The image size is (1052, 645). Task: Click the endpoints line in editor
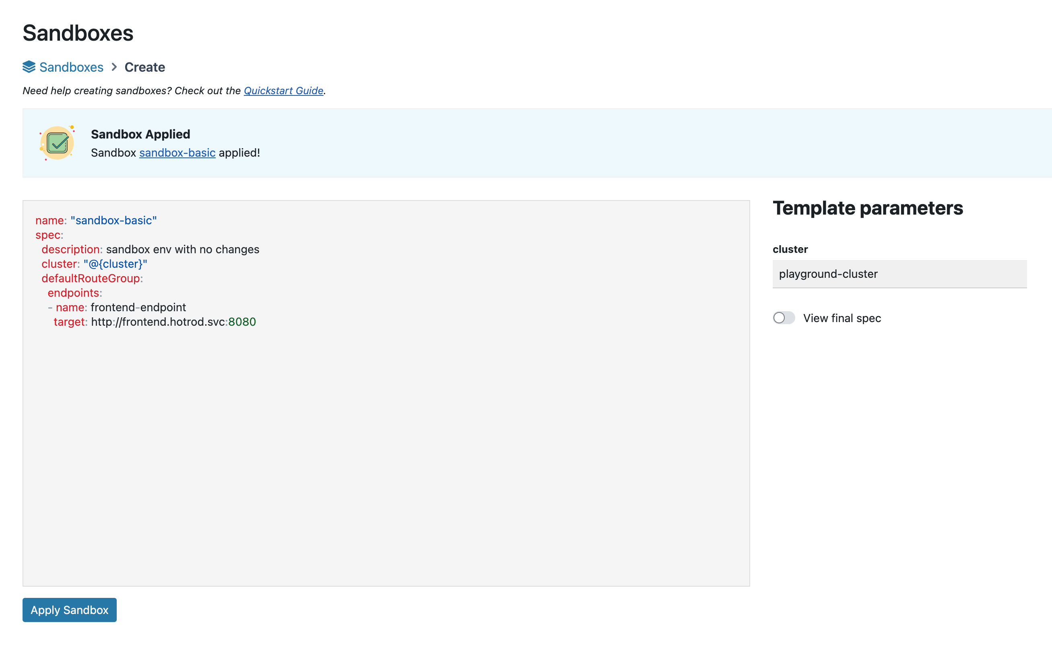coord(75,293)
